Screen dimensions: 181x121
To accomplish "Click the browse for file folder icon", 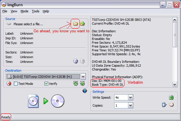I will [75, 23].
